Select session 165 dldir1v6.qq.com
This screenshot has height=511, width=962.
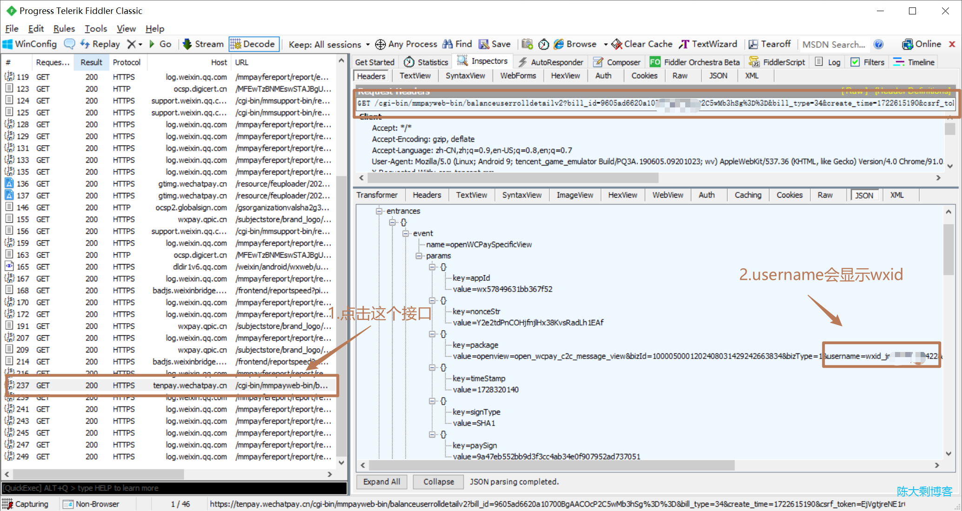[x=169, y=267]
